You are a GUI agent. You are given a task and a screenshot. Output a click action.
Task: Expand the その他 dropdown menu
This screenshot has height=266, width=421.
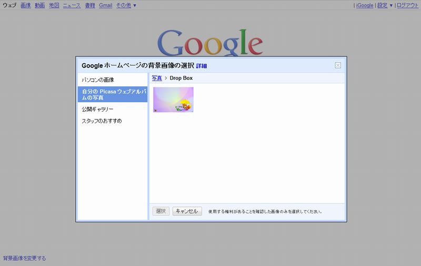click(x=126, y=5)
